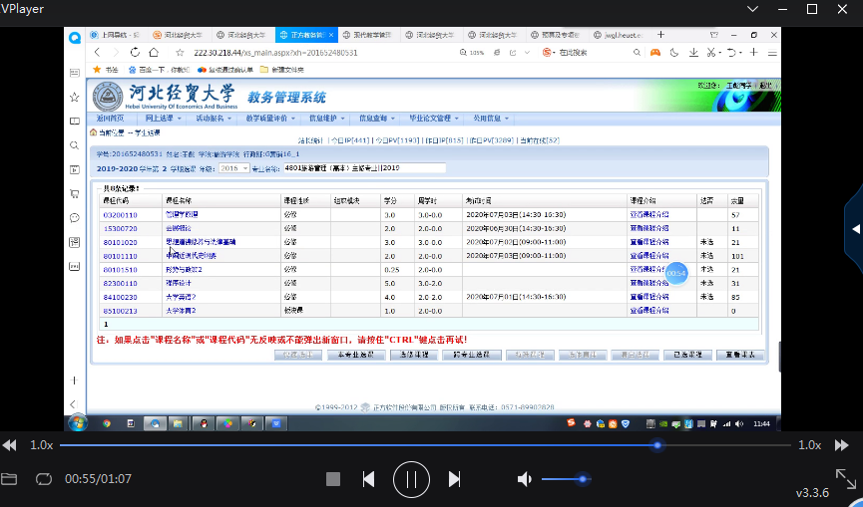The width and height of the screenshot is (863, 507).
Task: Open course code 03200110 link
Action: pyautogui.click(x=120, y=214)
